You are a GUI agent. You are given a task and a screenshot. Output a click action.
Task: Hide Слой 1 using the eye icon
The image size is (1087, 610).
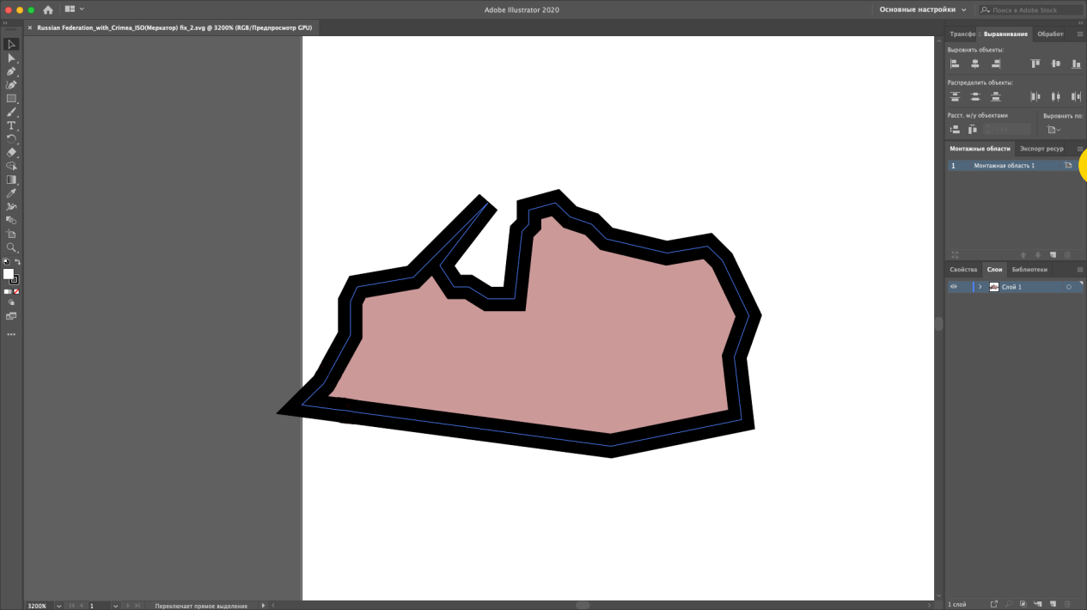tap(953, 287)
